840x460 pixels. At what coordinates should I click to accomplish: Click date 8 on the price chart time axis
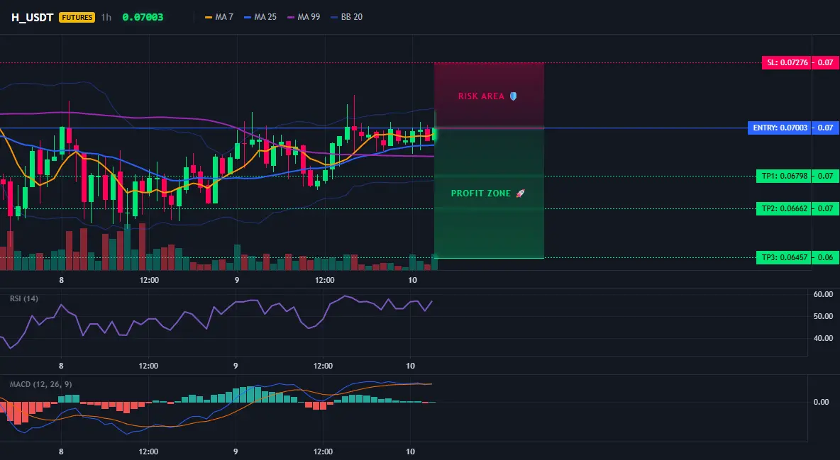click(x=61, y=280)
